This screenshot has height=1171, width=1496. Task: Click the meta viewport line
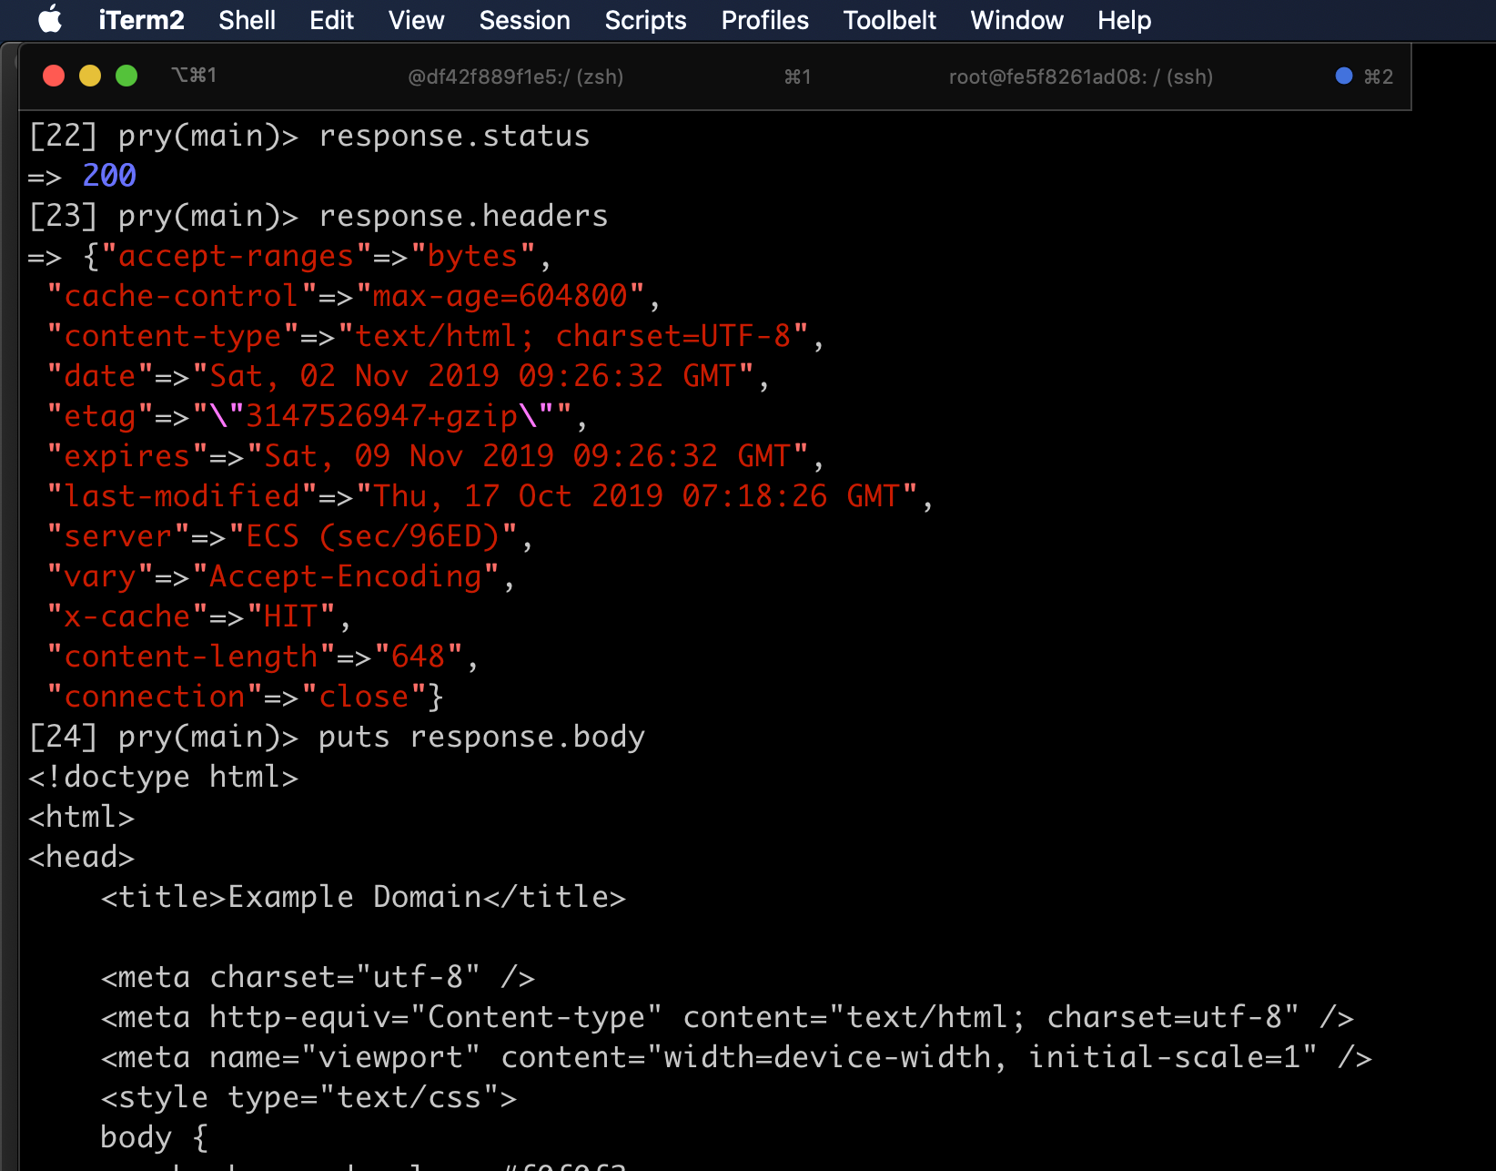(x=736, y=1057)
